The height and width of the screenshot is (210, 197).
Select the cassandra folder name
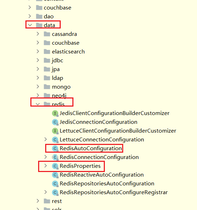(x=64, y=34)
